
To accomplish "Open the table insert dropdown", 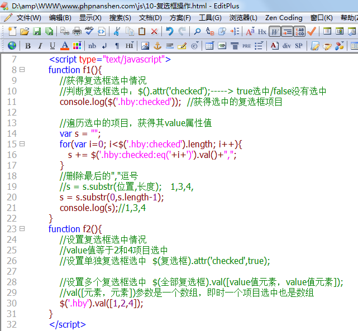I will [209, 45].
